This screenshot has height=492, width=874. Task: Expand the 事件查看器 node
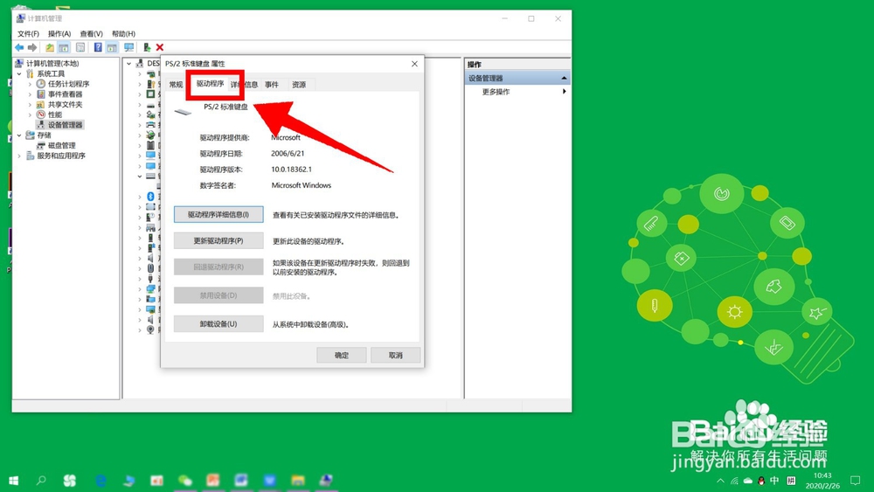coord(30,94)
